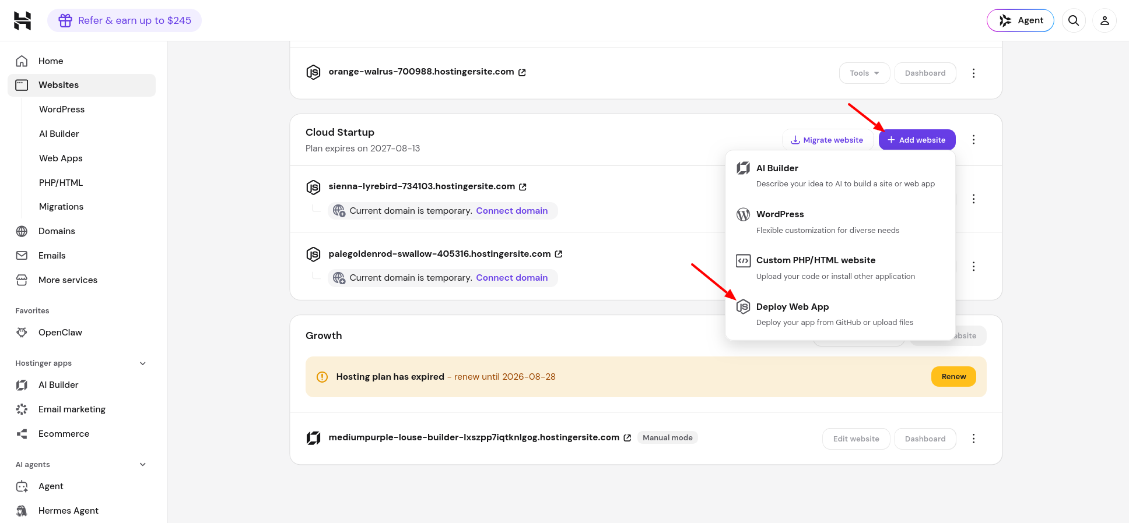Click the Websites sidebar icon
This screenshot has width=1129, height=523.
[22, 85]
